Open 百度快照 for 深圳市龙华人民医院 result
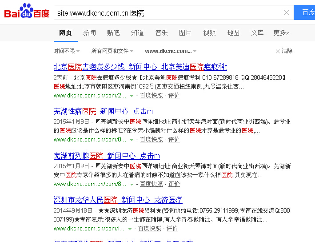 (x=149, y=229)
